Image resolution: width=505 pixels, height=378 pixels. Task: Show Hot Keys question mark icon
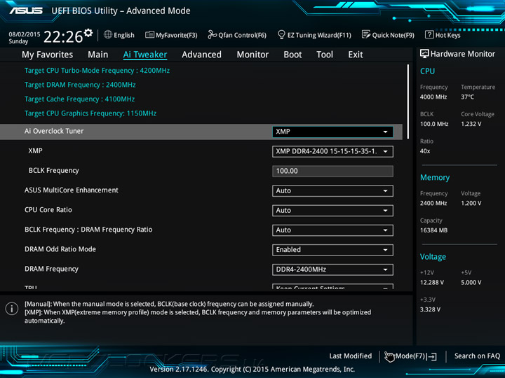click(429, 35)
